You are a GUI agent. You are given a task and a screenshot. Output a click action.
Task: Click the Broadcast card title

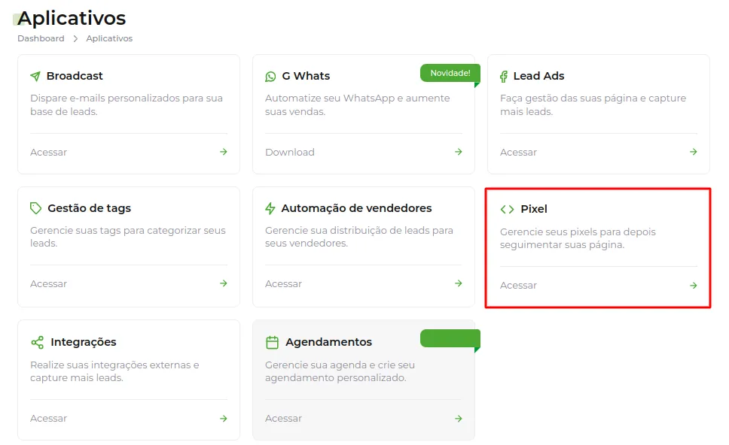(x=75, y=76)
